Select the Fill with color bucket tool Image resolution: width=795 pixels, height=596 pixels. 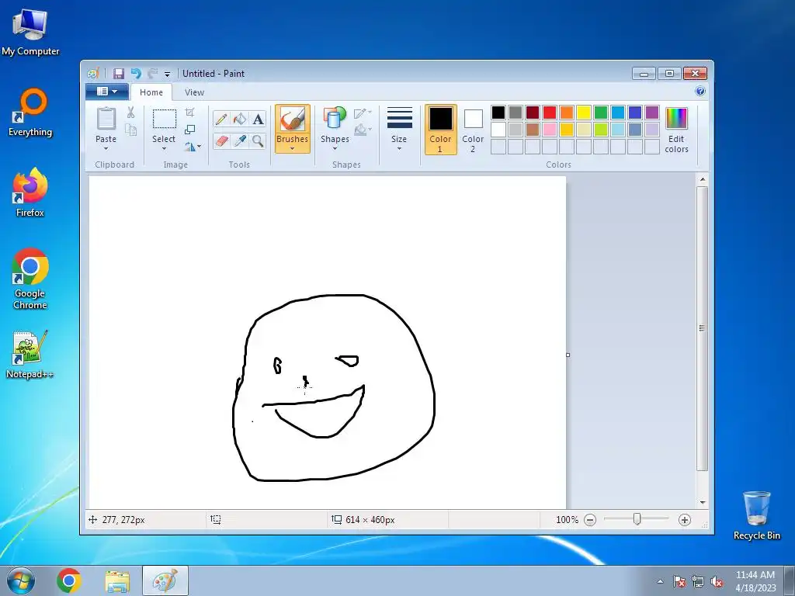pos(239,119)
